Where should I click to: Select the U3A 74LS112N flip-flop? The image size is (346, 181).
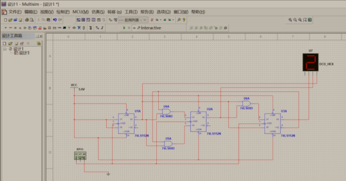pos(273,124)
